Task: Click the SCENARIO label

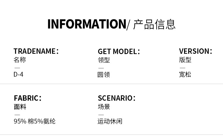Action: coord(117,98)
